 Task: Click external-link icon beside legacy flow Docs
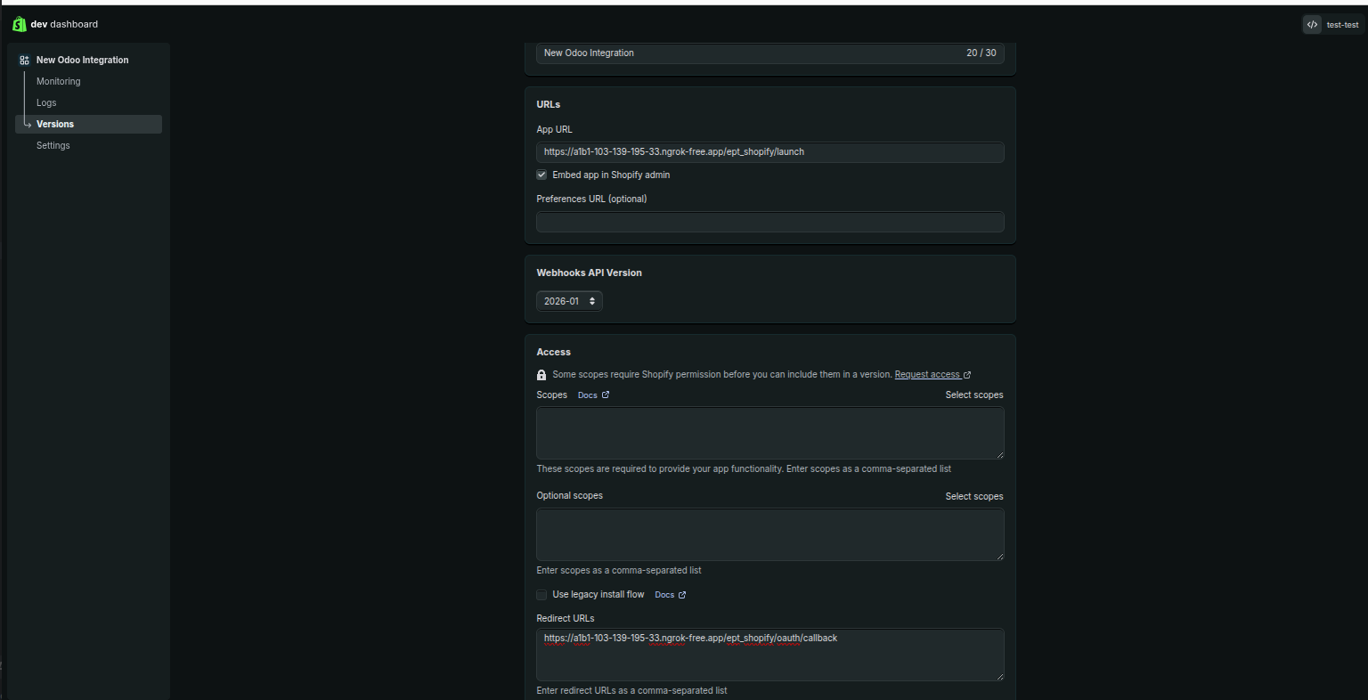pos(683,594)
